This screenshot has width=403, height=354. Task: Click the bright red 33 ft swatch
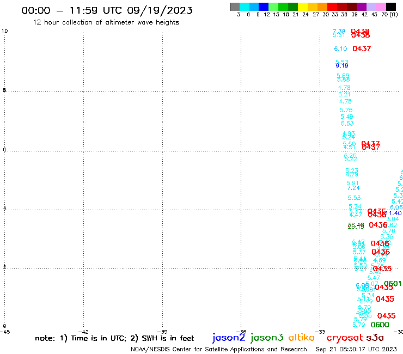click(x=332, y=7)
